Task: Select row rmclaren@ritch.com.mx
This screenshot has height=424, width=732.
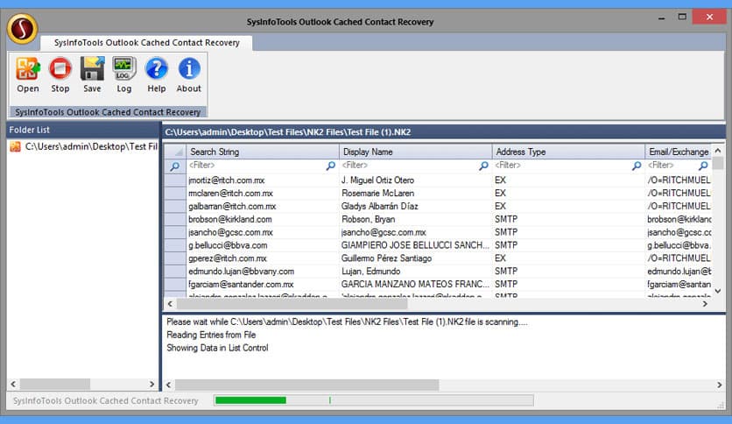Action: (x=438, y=194)
